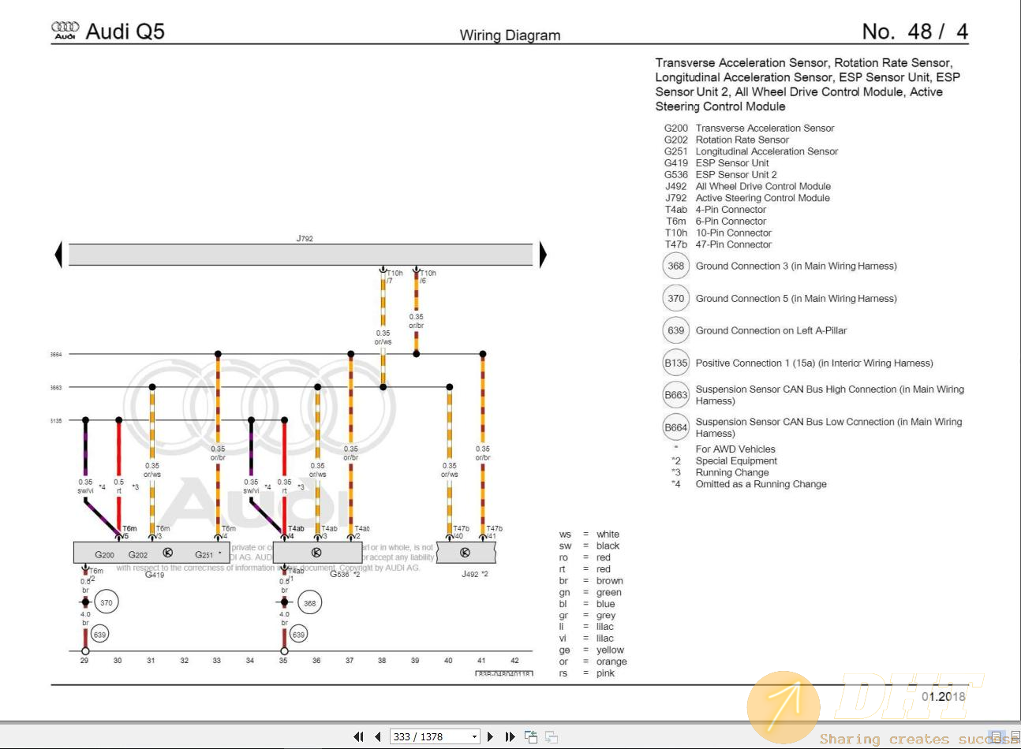Viewport: 1021px width, 749px height.
Task: Click 'Special Equipment' note
Action: click(736, 460)
